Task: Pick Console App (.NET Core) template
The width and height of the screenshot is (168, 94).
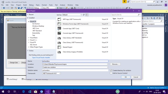Action: [x=83, y=29]
